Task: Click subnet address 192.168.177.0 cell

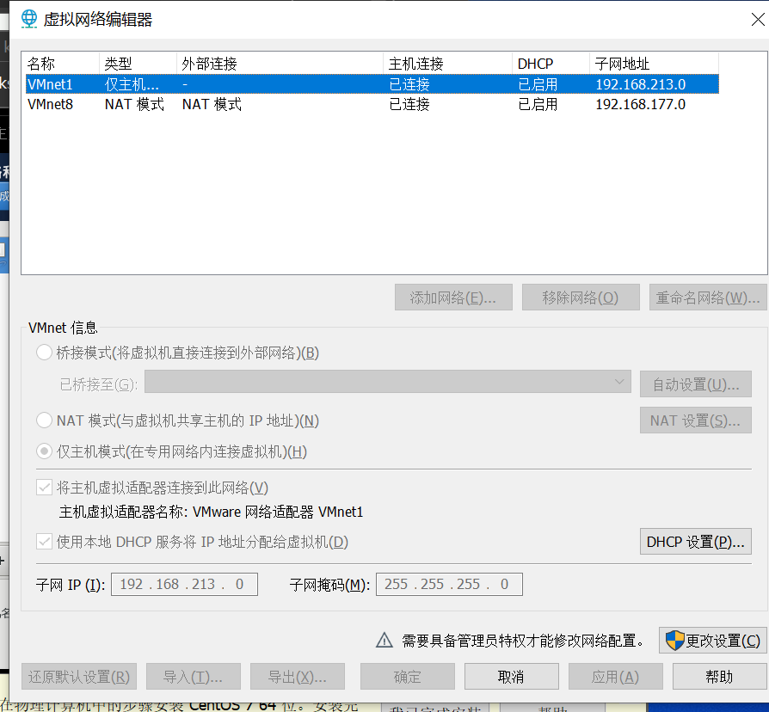Action: point(641,104)
